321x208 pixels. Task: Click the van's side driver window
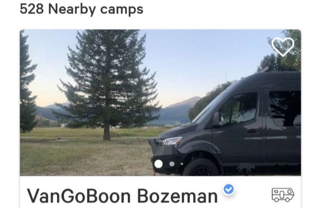coord(239,109)
